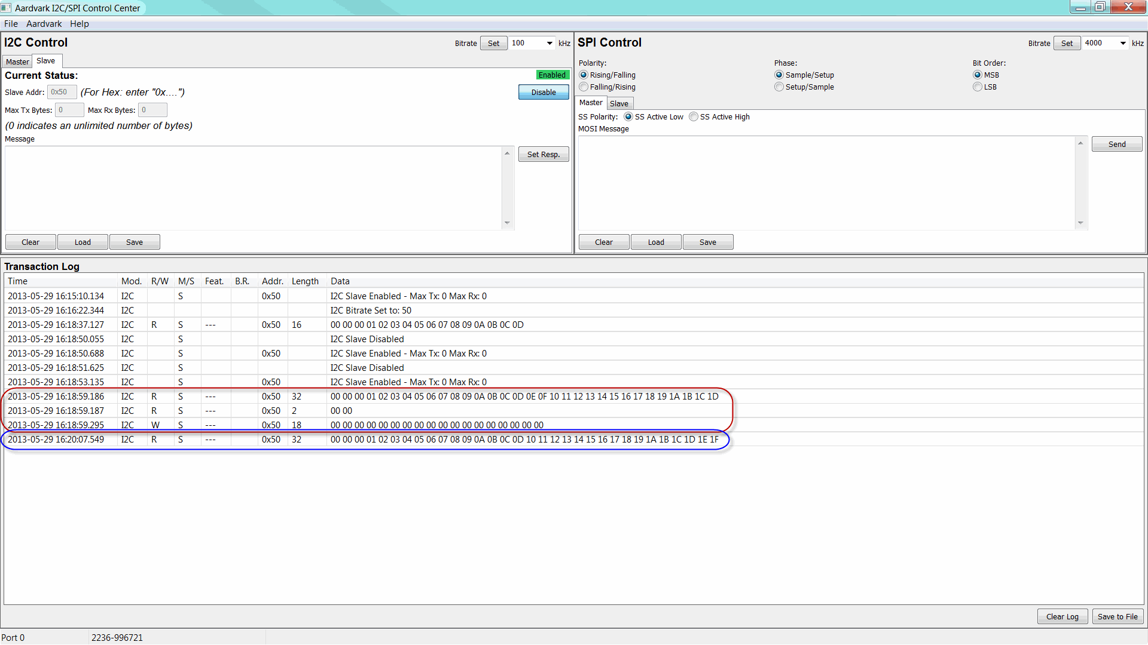The image size is (1148, 645).
Task: Click Disable I2C slave button
Action: pyautogui.click(x=543, y=92)
